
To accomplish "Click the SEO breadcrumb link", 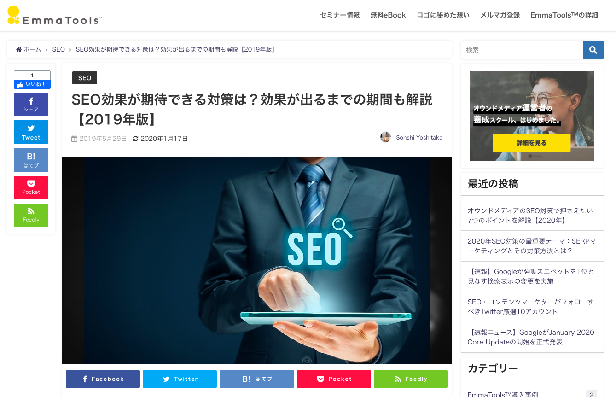I will coord(58,49).
